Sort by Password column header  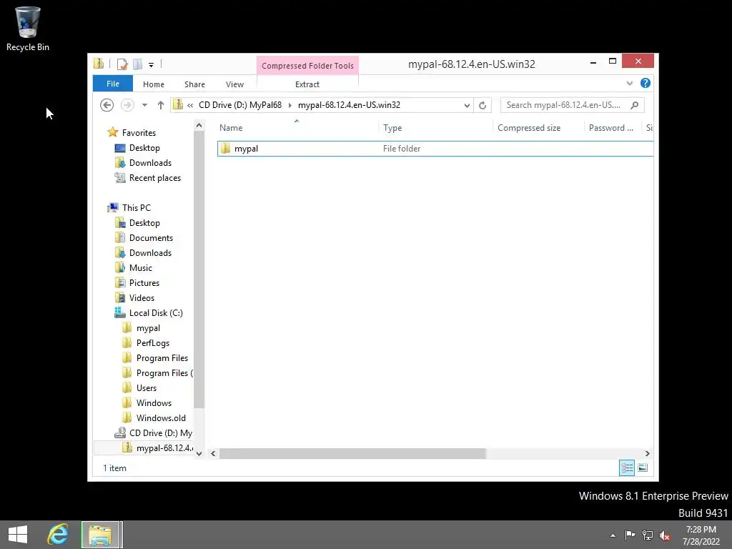[x=612, y=128]
